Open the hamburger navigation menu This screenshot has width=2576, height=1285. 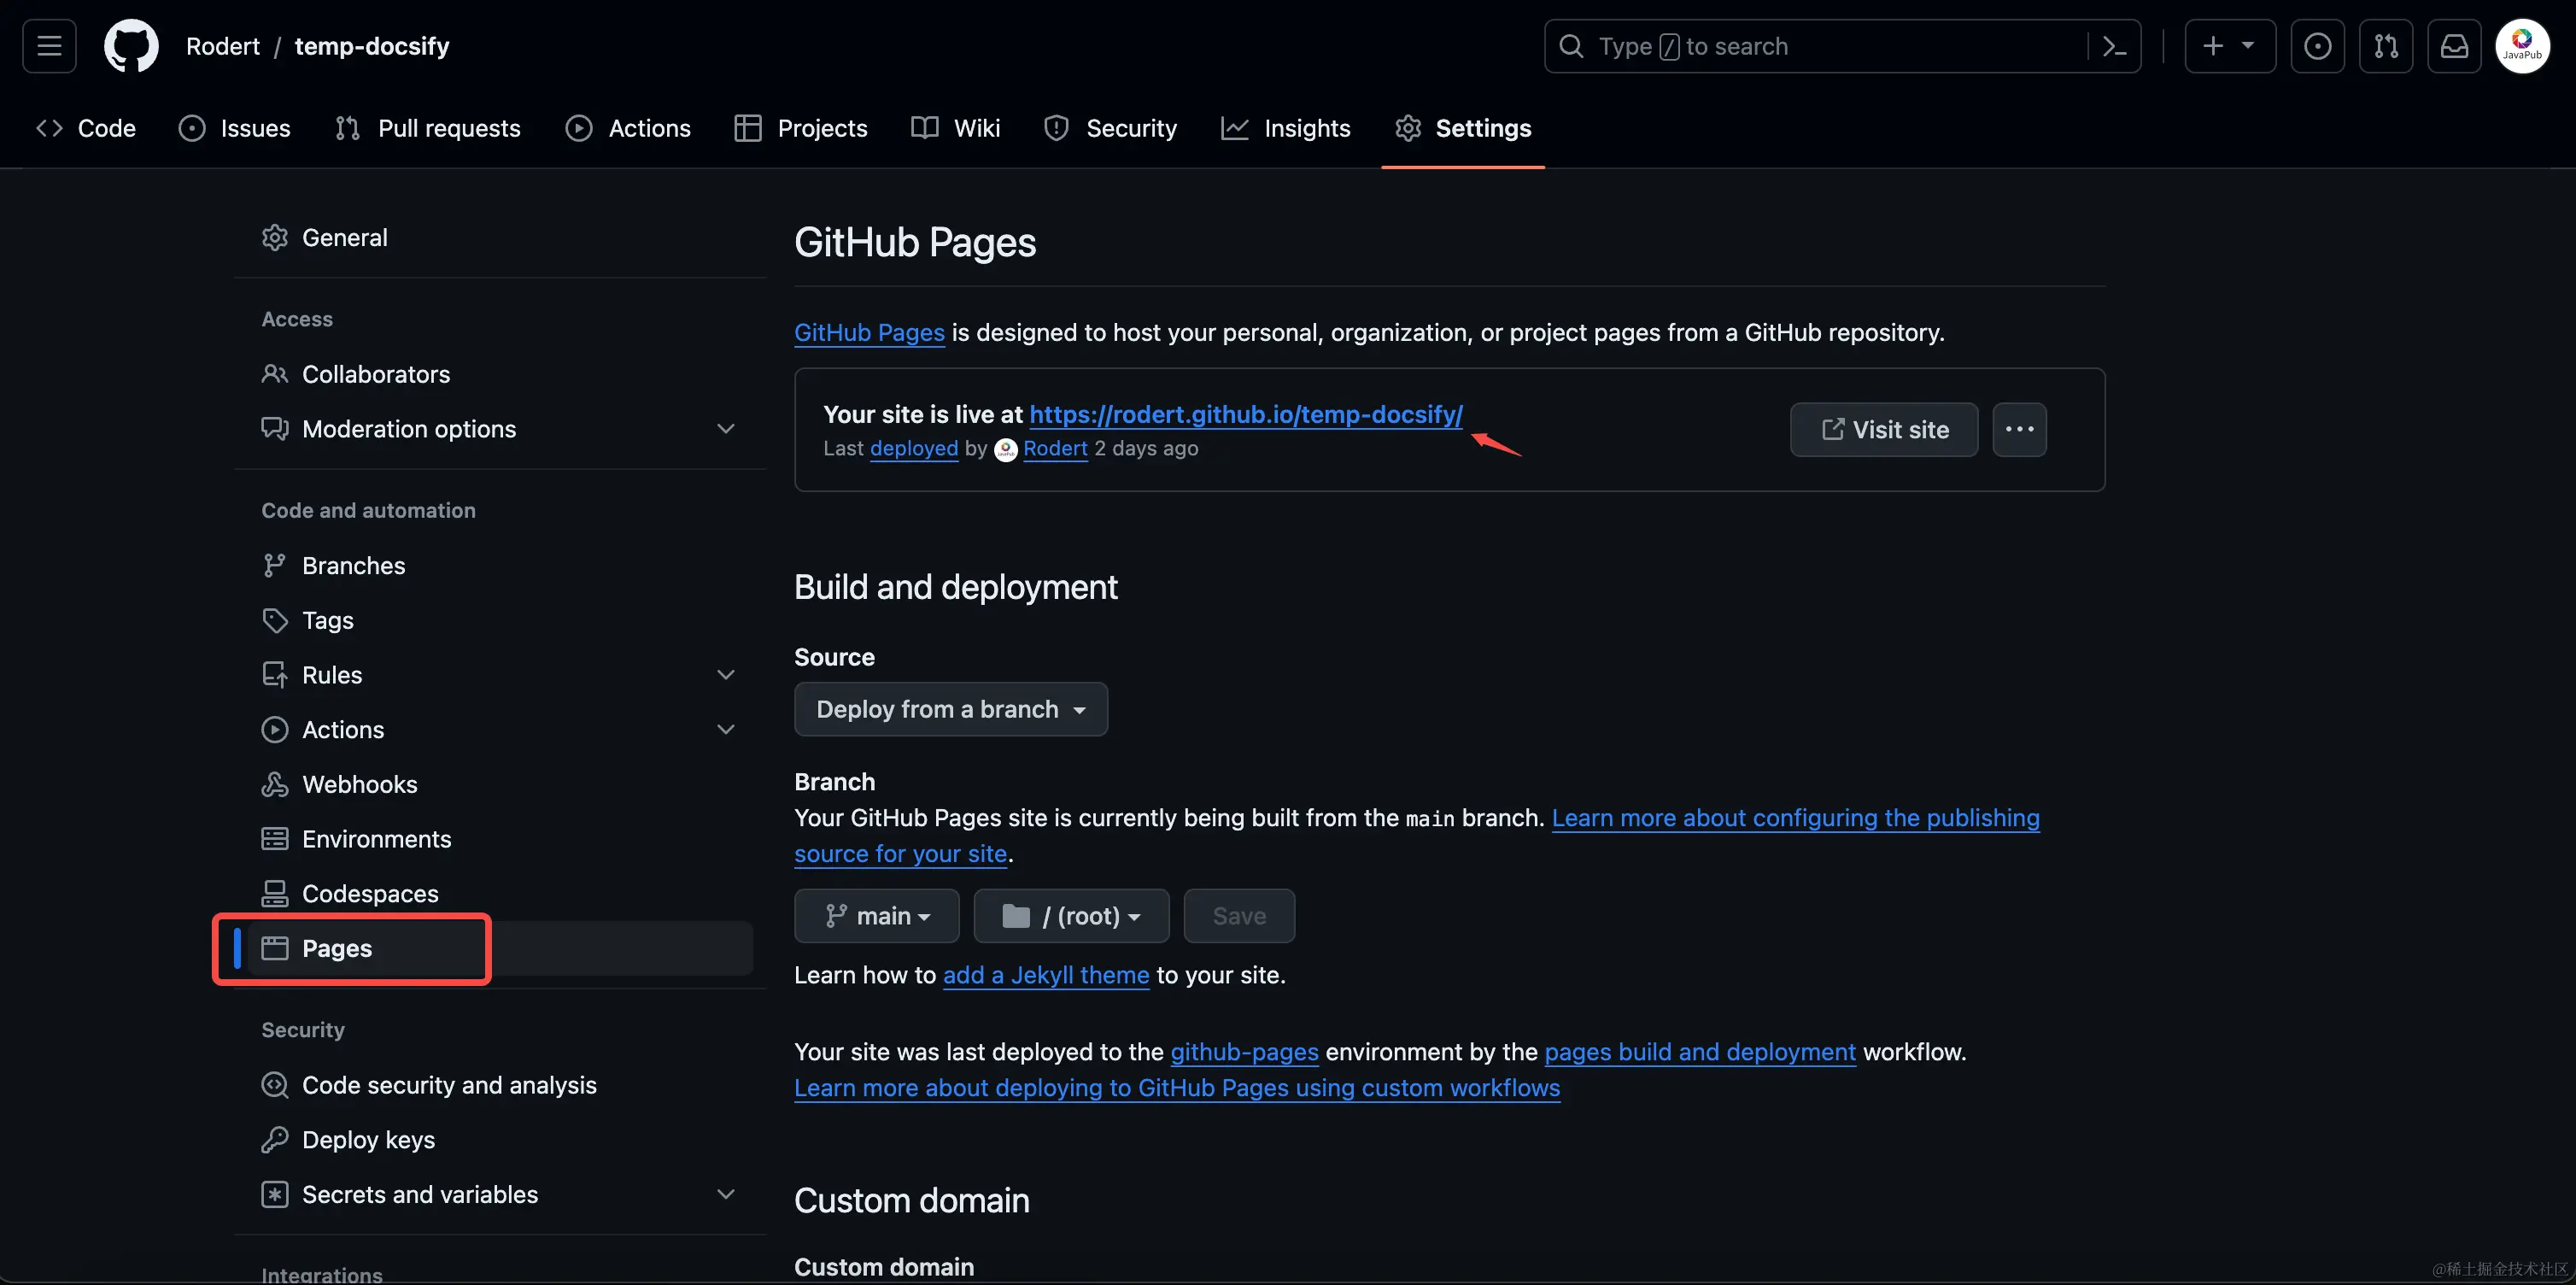pyautogui.click(x=49, y=46)
